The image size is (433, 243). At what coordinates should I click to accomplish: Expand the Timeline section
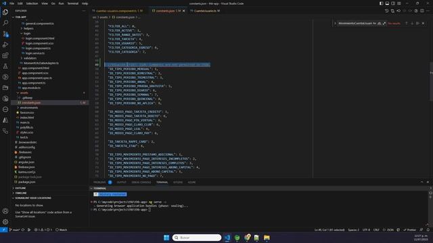[x=21, y=193]
